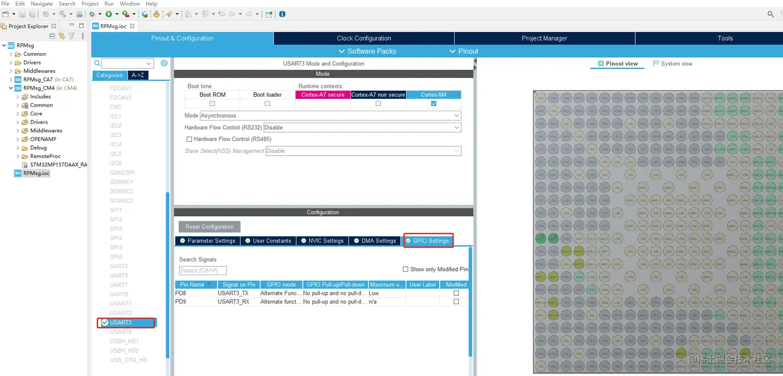The image size is (783, 376).
Task: Switch to the Clock Configuration tab
Action: (x=364, y=38)
